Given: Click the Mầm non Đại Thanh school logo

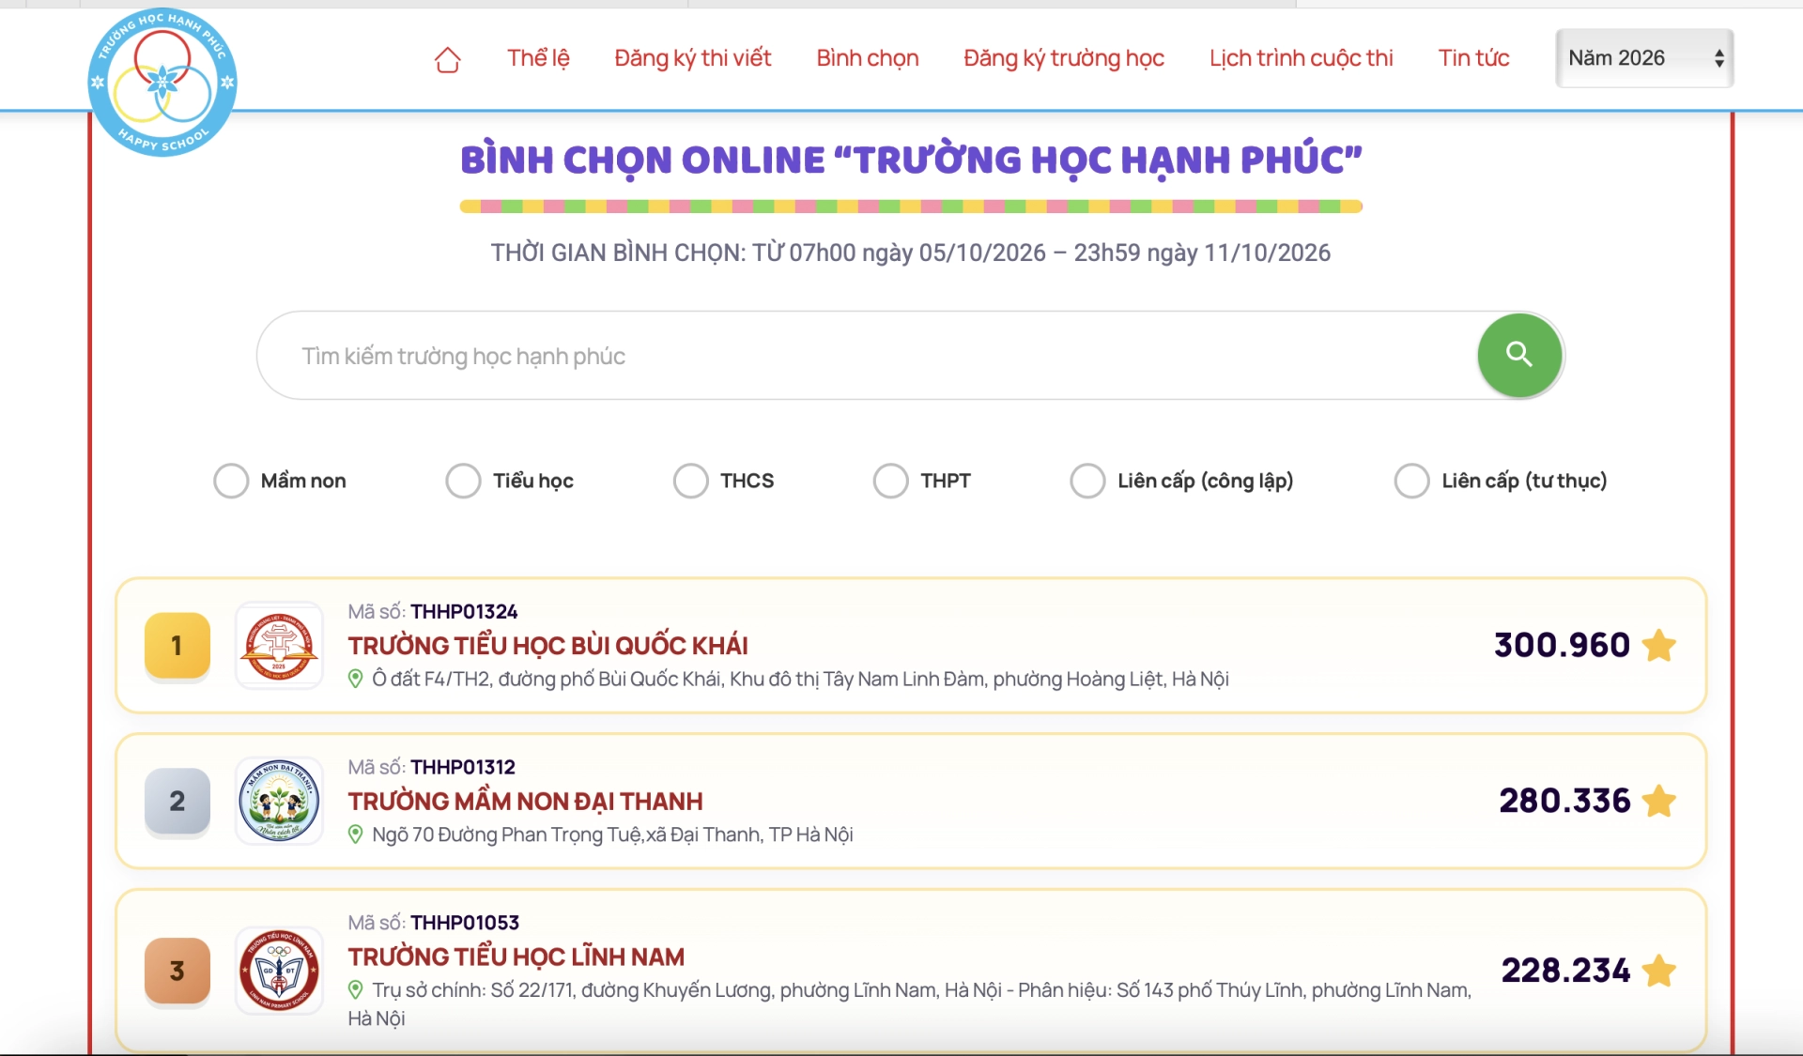Looking at the screenshot, I should coord(279,801).
